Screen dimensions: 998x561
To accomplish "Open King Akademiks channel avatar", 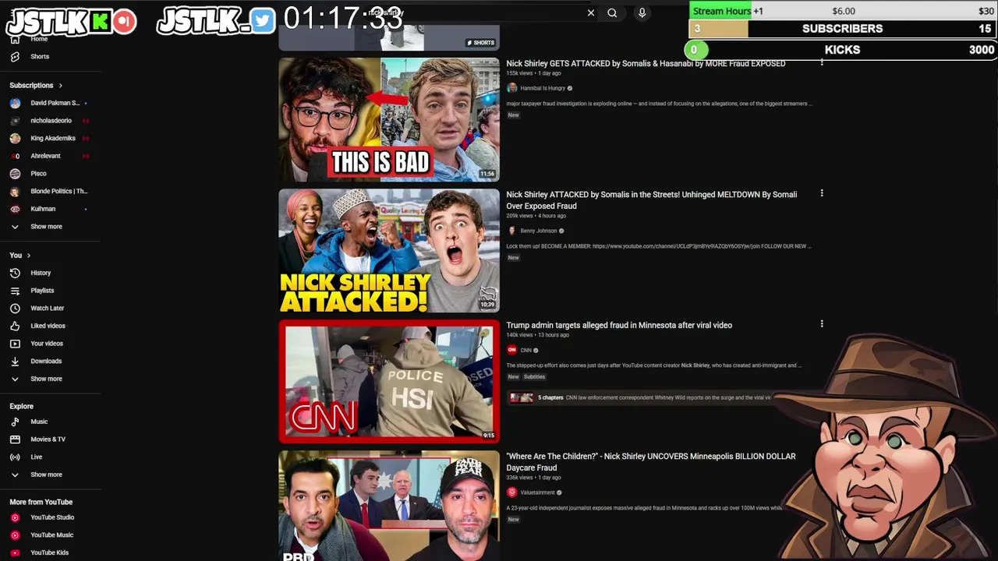I will [x=15, y=138].
